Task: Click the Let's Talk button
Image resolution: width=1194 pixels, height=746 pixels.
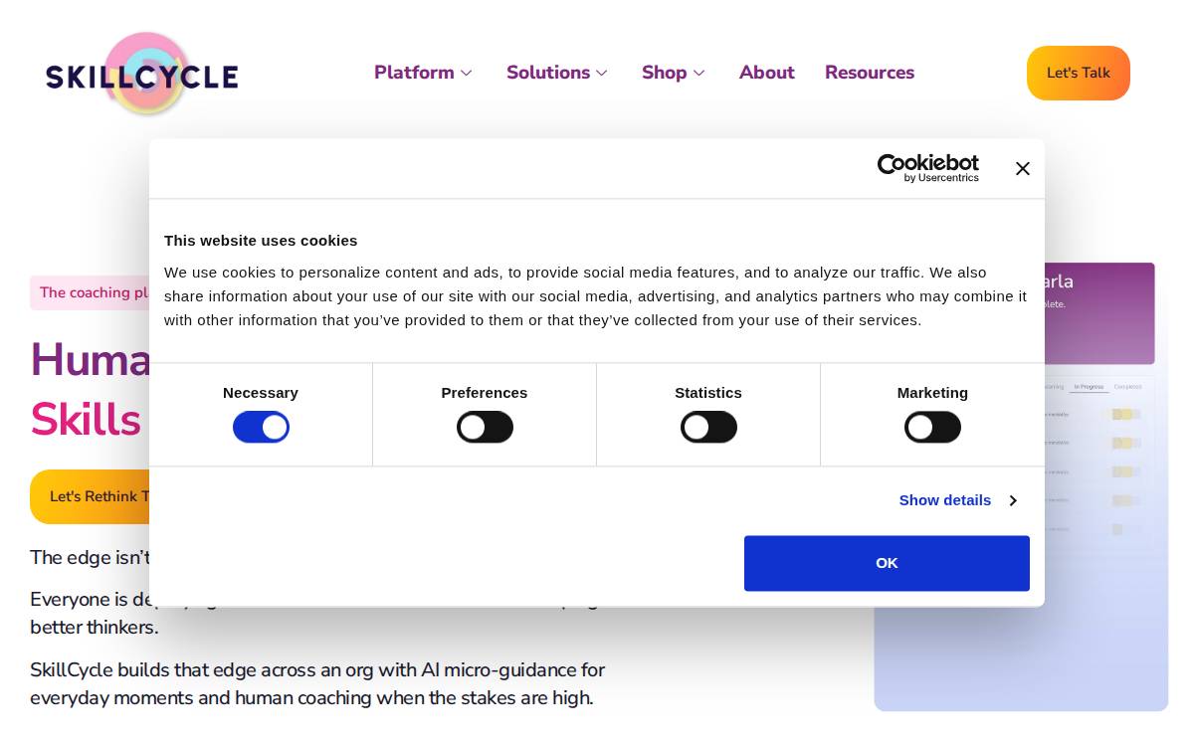Action: (x=1079, y=73)
